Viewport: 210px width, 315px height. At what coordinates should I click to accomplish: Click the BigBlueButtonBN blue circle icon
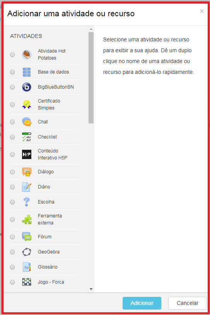27,87
